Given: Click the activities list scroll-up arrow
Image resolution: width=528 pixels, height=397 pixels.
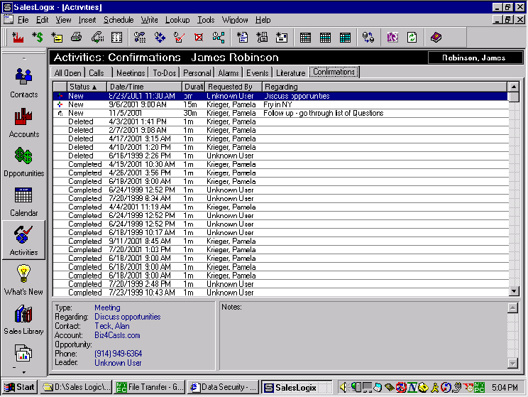Looking at the screenshot, I should (514, 87).
